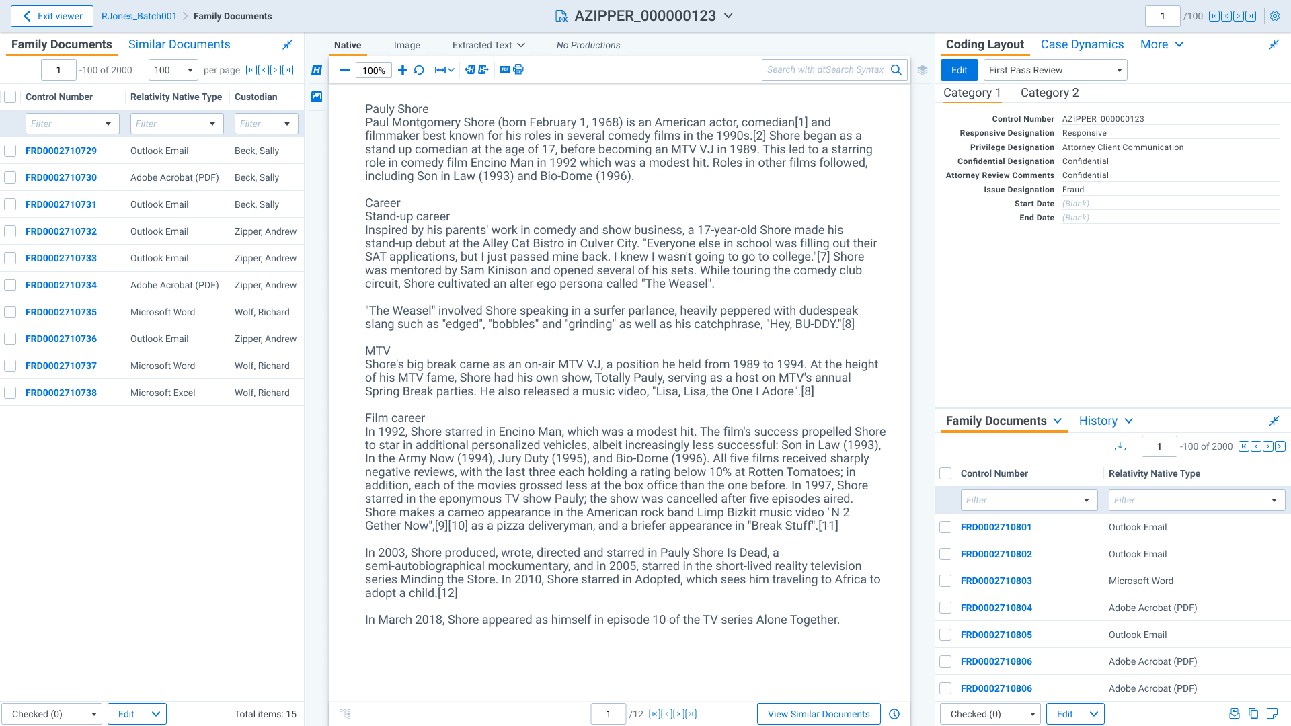1291x726 pixels.
Task: Click the gear settings icon in top right
Action: tap(1274, 16)
